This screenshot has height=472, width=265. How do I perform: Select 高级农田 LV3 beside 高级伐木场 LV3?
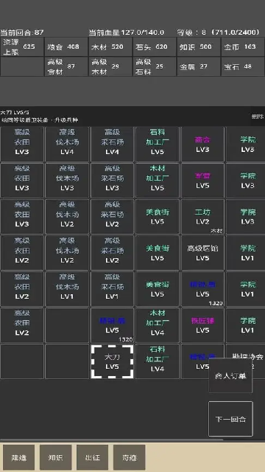click(22, 180)
